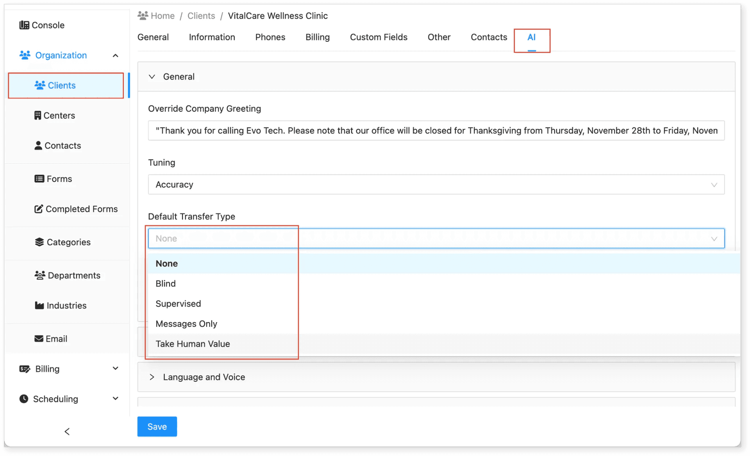Open the Billing tab
Screen dimensions: 750x456
pyautogui.click(x=318, y=37)
